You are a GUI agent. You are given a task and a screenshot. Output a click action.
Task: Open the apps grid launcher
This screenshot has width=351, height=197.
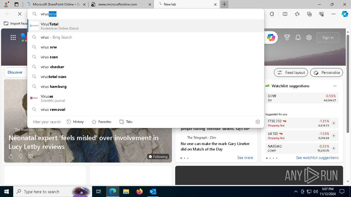tap(13, 37)
